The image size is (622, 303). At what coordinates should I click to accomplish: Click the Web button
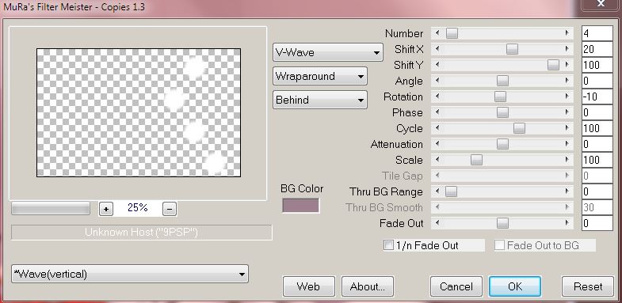click(308, 286)
